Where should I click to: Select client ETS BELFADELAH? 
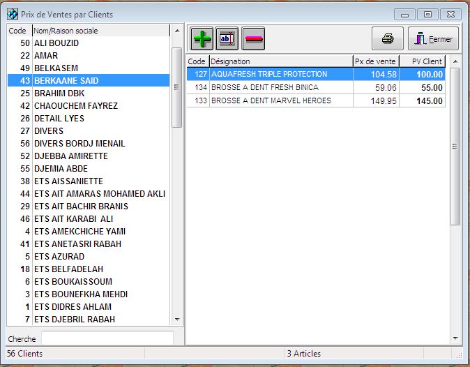click(x=89, y=269)
